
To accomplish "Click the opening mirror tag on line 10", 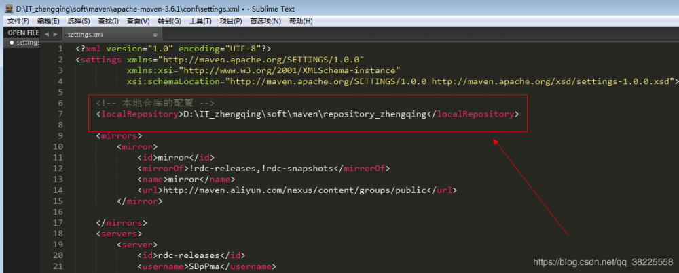I will click(x=137, y=146).
